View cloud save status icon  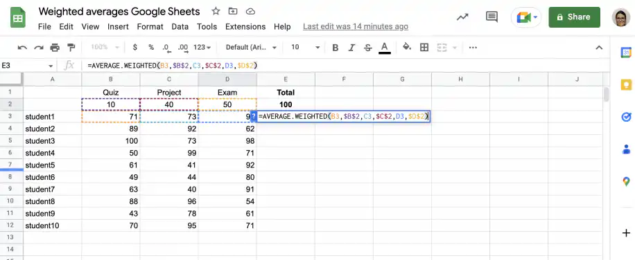click(251, 11)
